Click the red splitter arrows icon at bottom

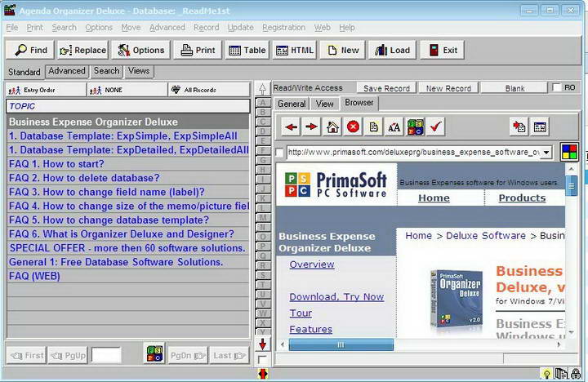point(263,374)
